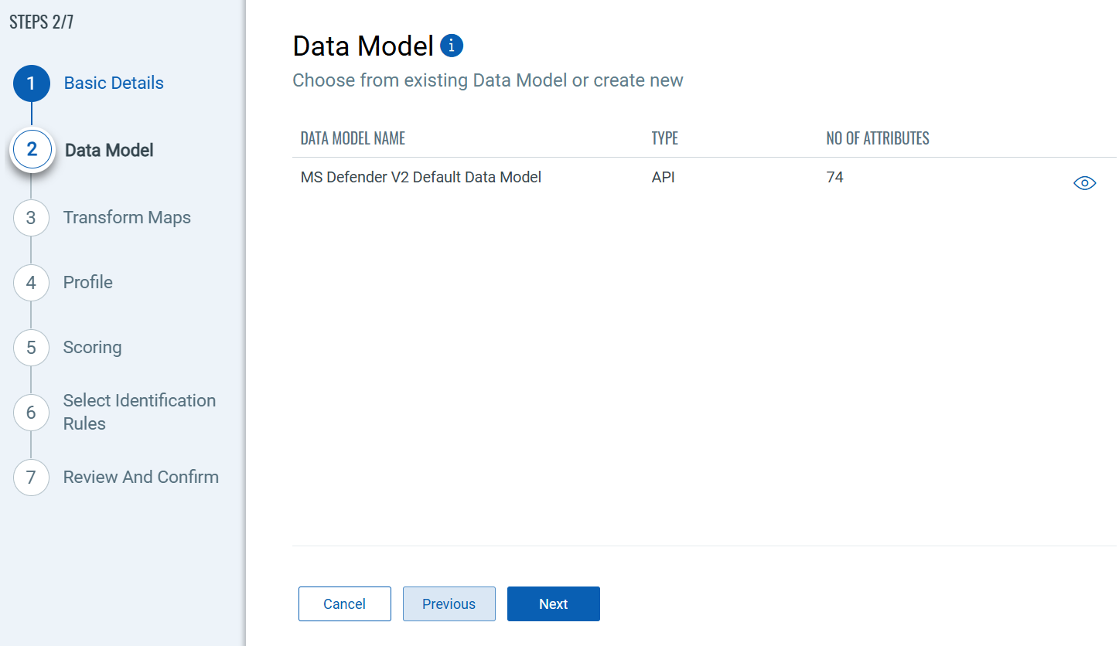Click step 5 circle icon

point(31,348)
